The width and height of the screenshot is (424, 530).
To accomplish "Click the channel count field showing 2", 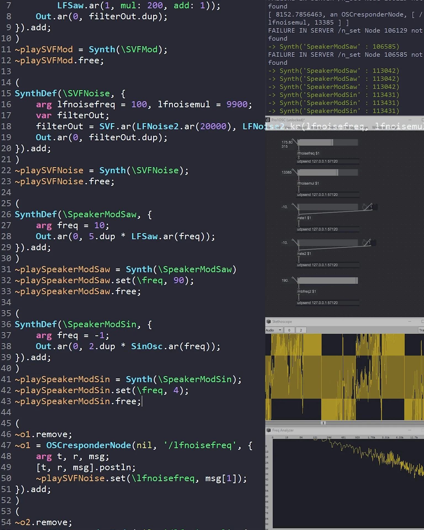I will point(301,330).
